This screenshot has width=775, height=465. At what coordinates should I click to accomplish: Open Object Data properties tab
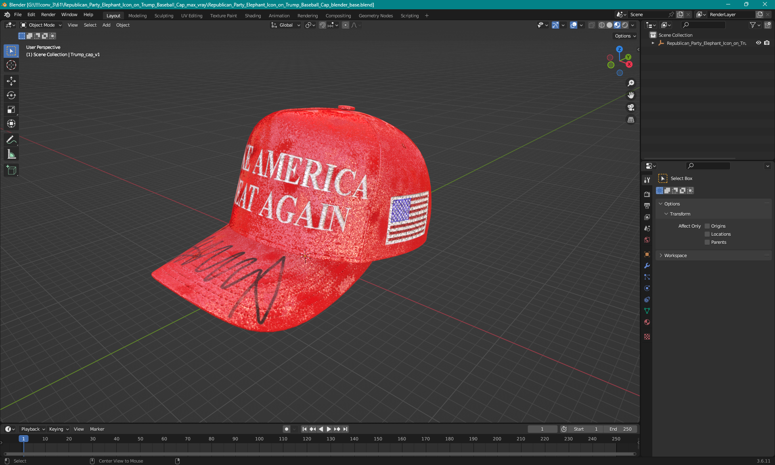[x=647, y=311]
